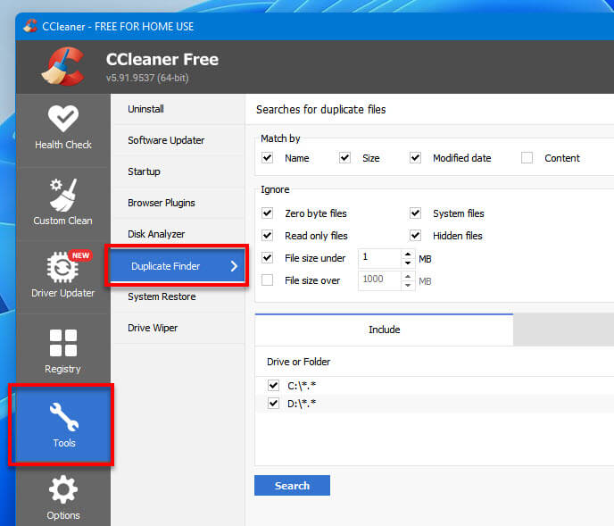This screenshot has width=614, height=526.
Task: Open the Startup tool
Action: 178,171
